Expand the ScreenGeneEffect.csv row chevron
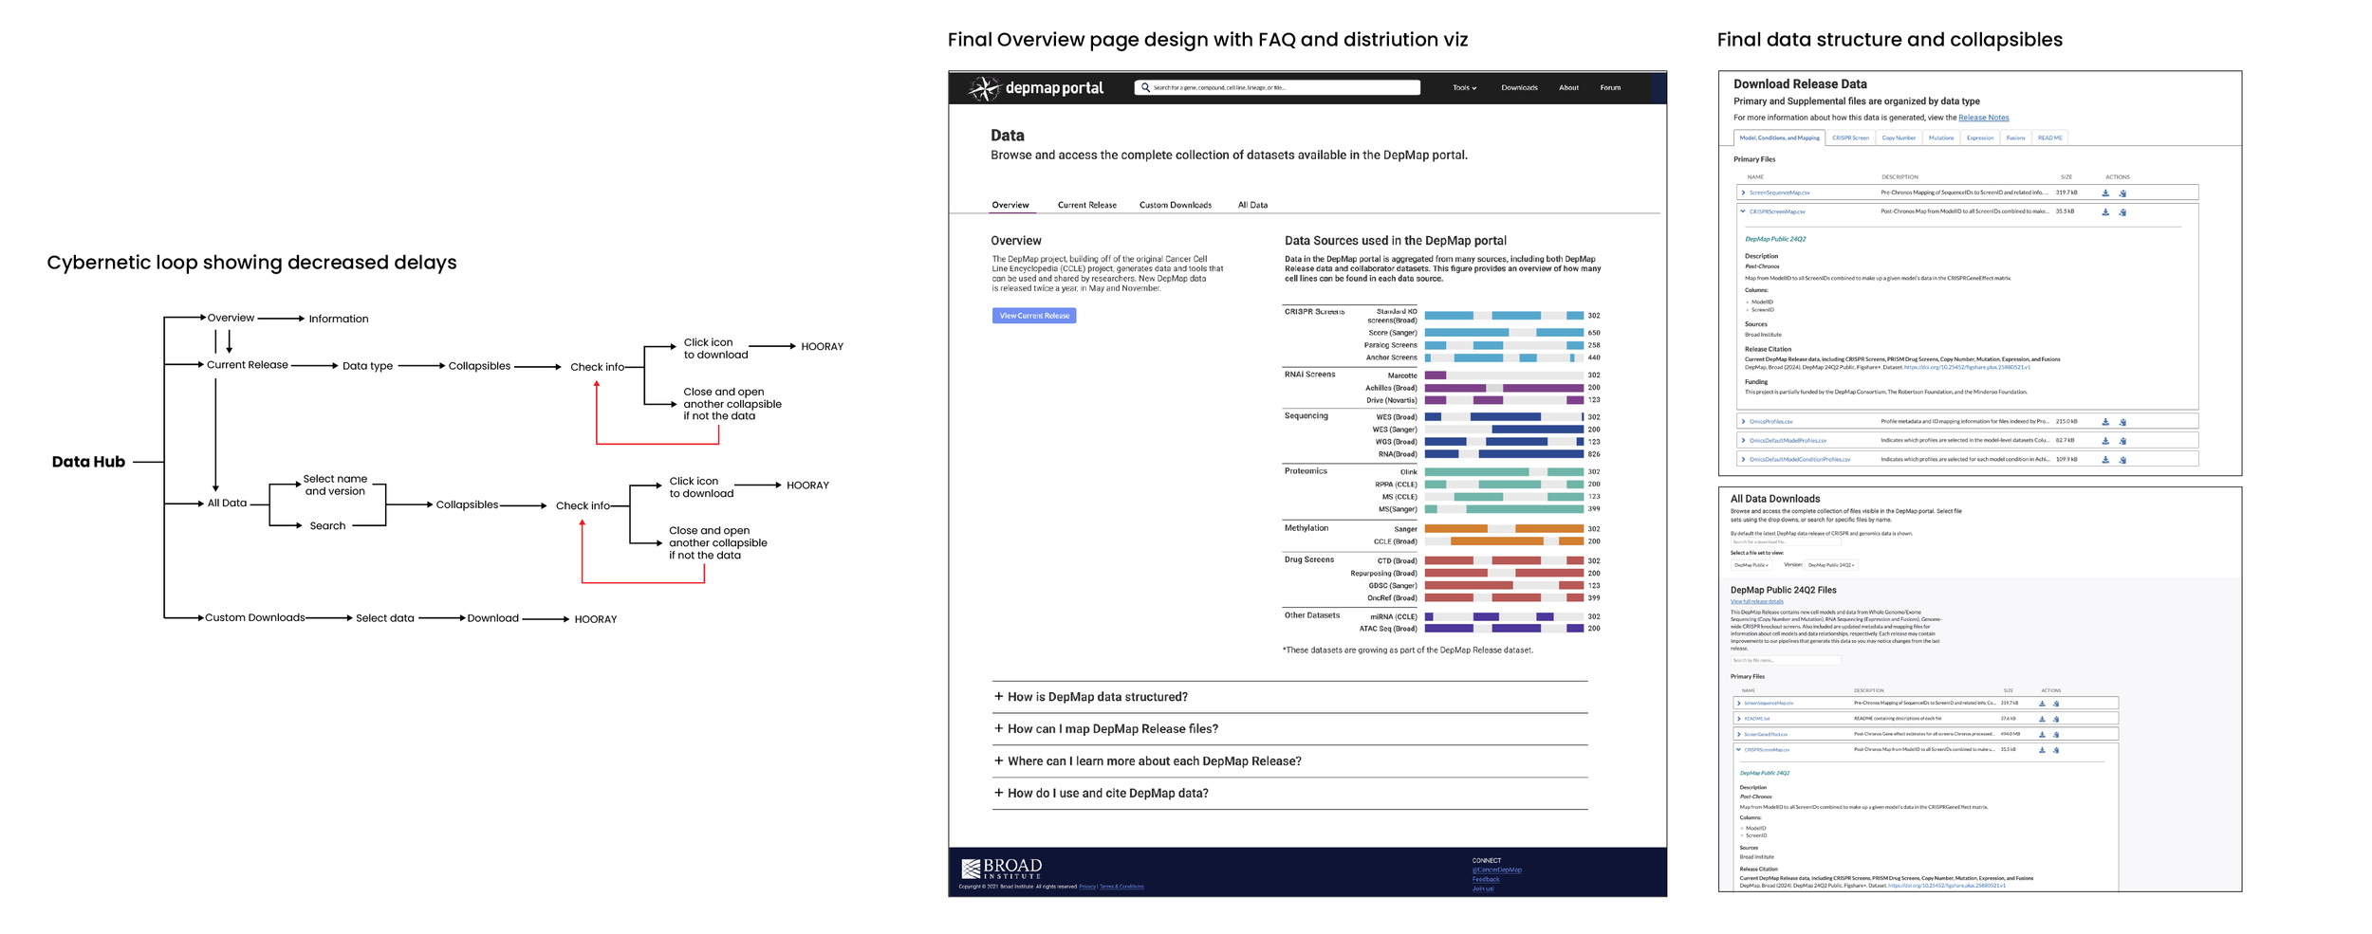The height and width of the screenshot is (934, 2372). pyautogui.click(x=1738, y=734)
